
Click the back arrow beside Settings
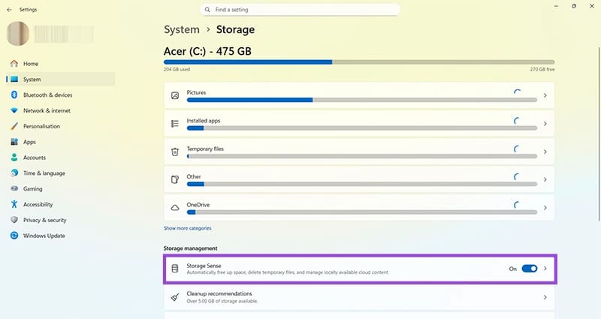coord(9,10)
